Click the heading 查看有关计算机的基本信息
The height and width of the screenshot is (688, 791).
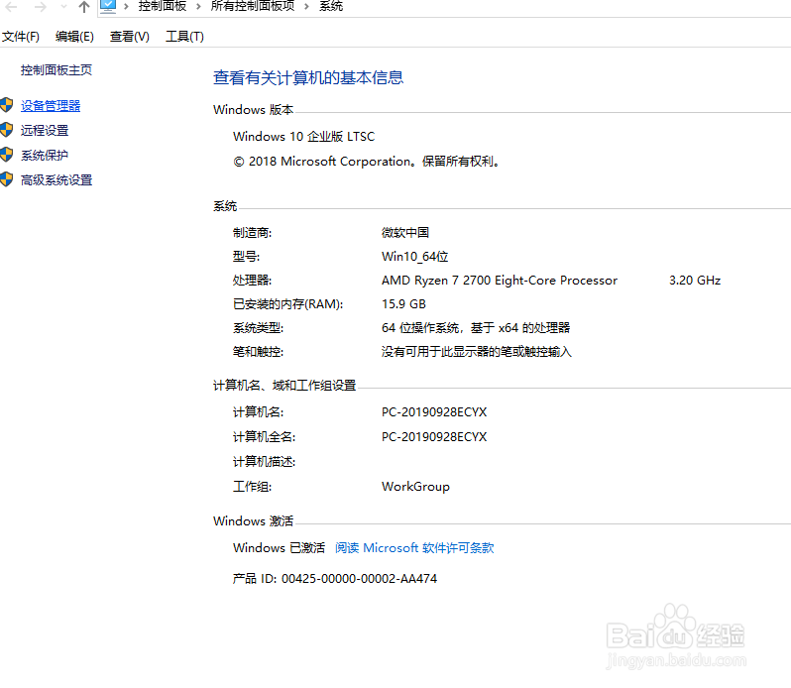308,77
